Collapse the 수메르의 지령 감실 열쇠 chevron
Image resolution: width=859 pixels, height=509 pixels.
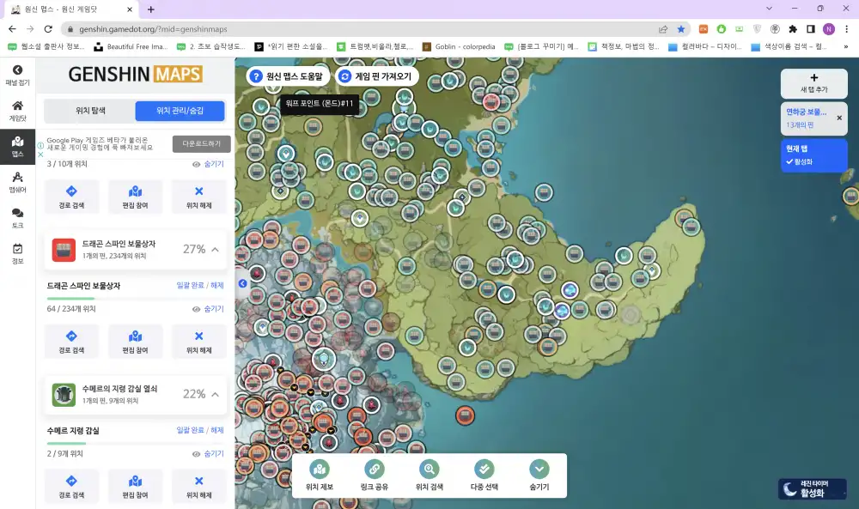pyautogui.click(x=215, y=395)
